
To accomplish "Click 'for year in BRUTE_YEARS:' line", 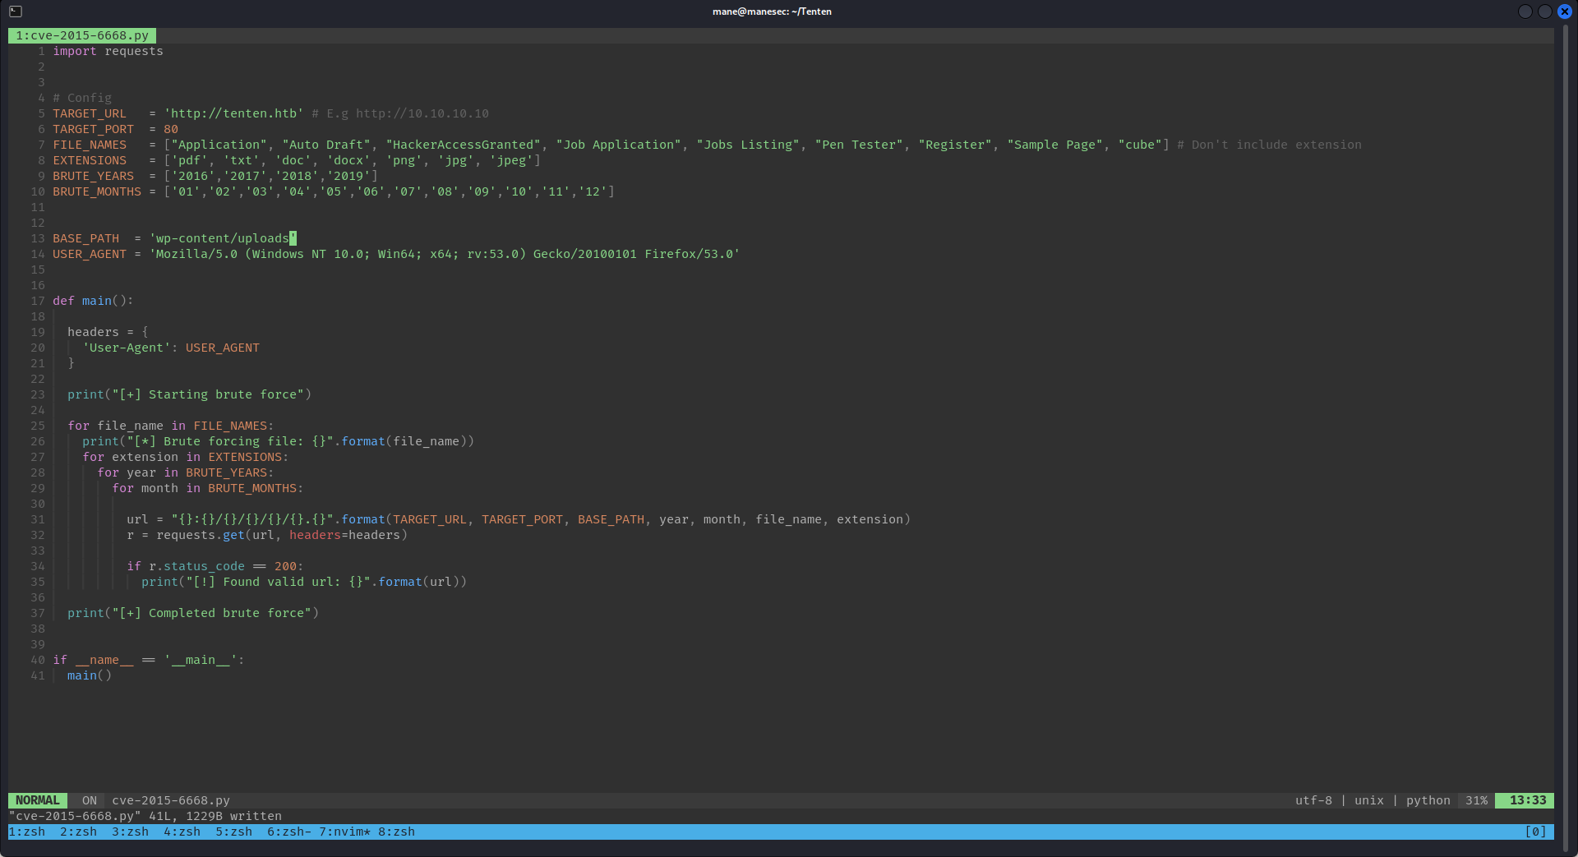I will pyautogui.click(x=186, y=472).
